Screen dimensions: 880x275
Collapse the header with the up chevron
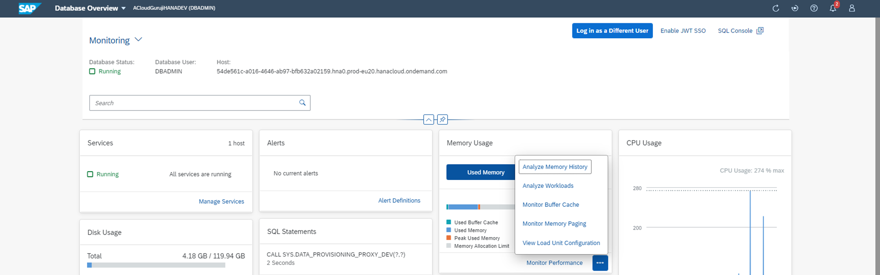[x=429, y=119]
